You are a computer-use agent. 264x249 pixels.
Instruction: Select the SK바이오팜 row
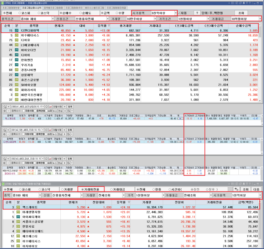130,85
